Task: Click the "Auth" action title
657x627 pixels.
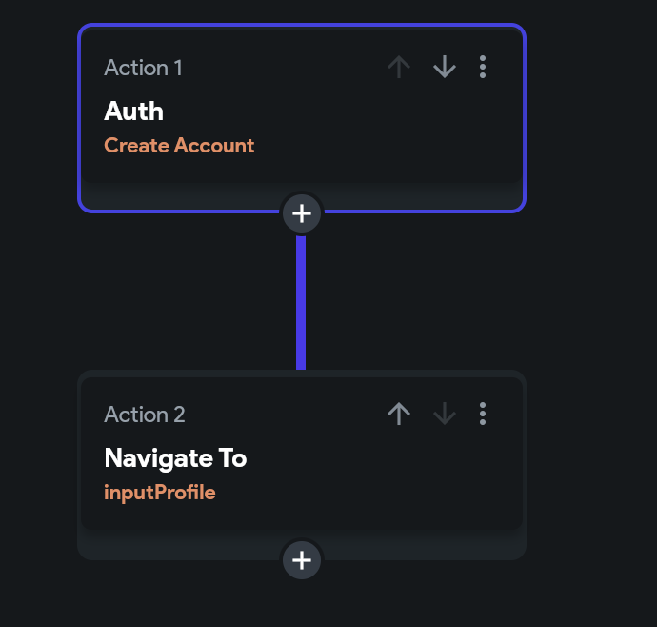Action: click(x=134, y=111)
